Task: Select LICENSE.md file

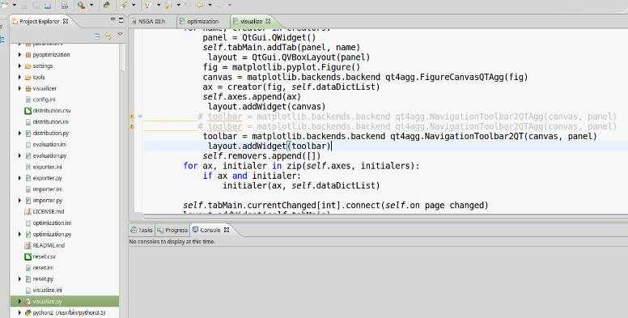Action: click(x=49, y=211)
